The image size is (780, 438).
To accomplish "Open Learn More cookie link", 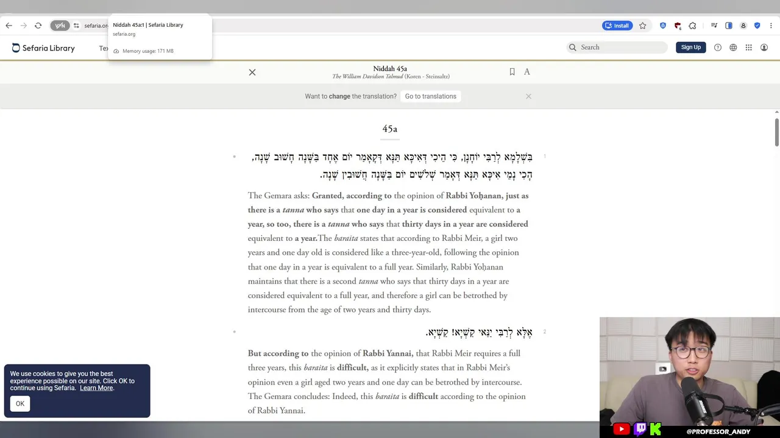I will coord(96,388).
